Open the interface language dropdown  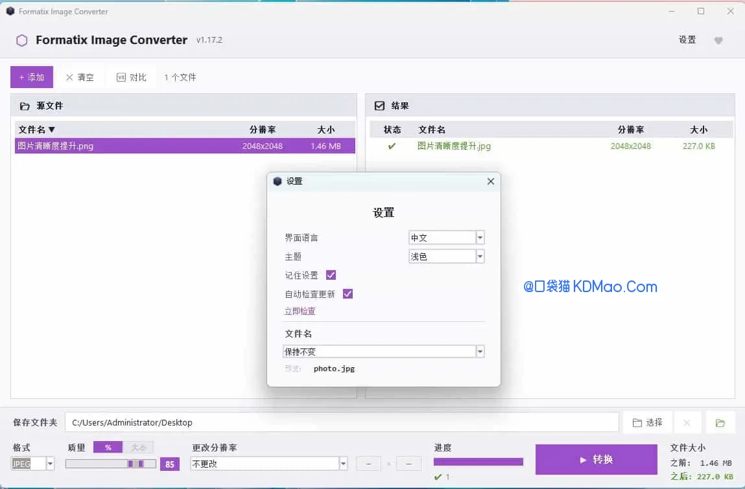447,238
